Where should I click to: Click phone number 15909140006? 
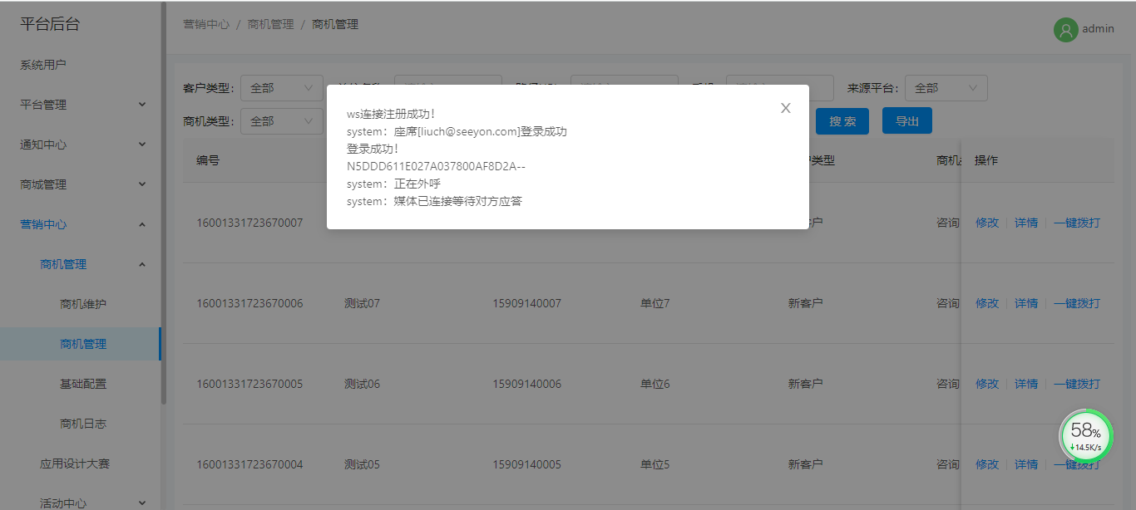tap(526, 384)
